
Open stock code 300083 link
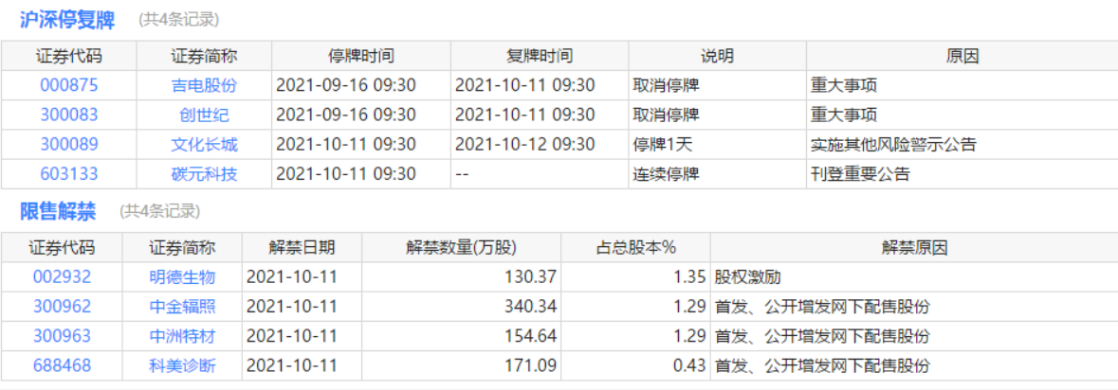point(68,115)
